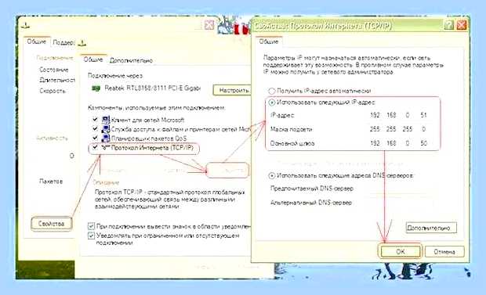Viewport: 486px width, 295px height.
Task: Open Общие tab in TCP/IP properties
Action: click(269, 41)
